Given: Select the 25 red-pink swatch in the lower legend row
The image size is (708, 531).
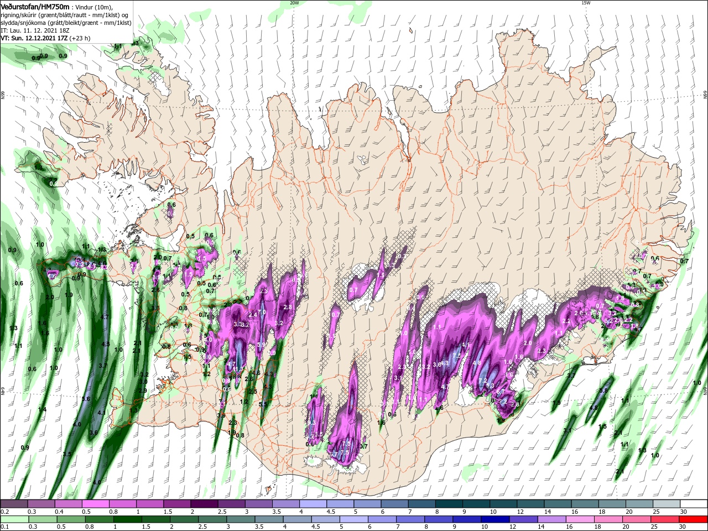Looking at the screenshot, I should pyautogui.click(x=664, y=519).
